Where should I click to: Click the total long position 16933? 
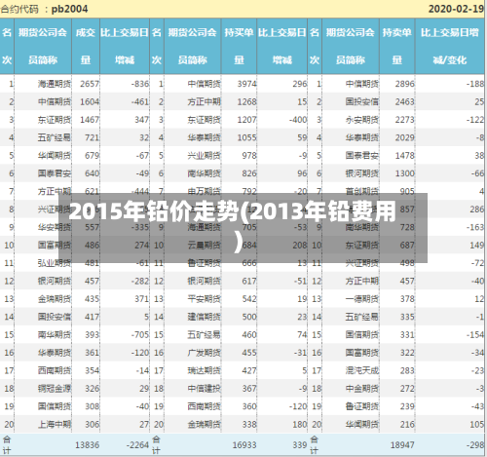(244, 445)
